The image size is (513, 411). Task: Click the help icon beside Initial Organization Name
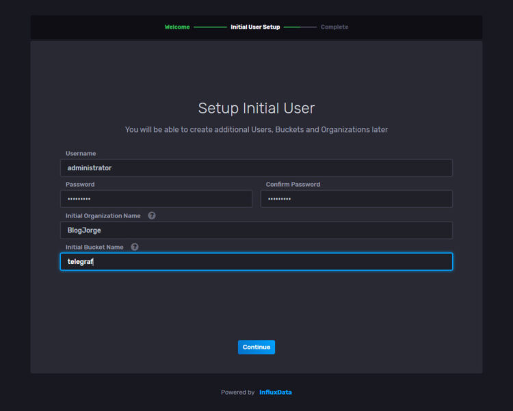pyautogui.click(x=151, y=215)
